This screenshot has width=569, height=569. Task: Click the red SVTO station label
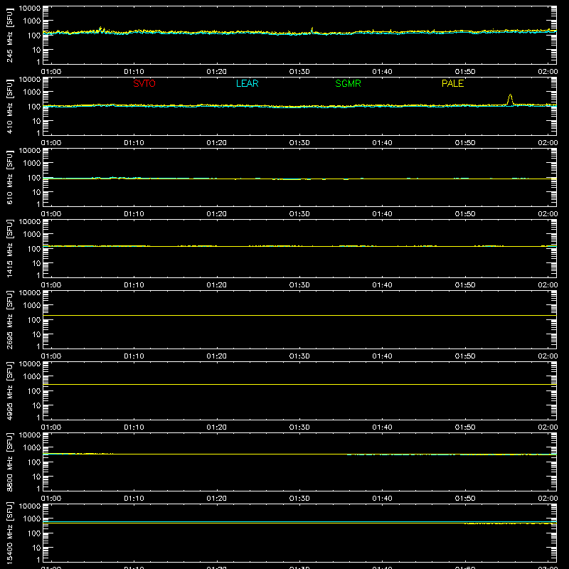(144, 83)
